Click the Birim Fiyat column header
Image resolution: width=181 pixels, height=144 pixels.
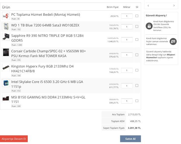113,7
